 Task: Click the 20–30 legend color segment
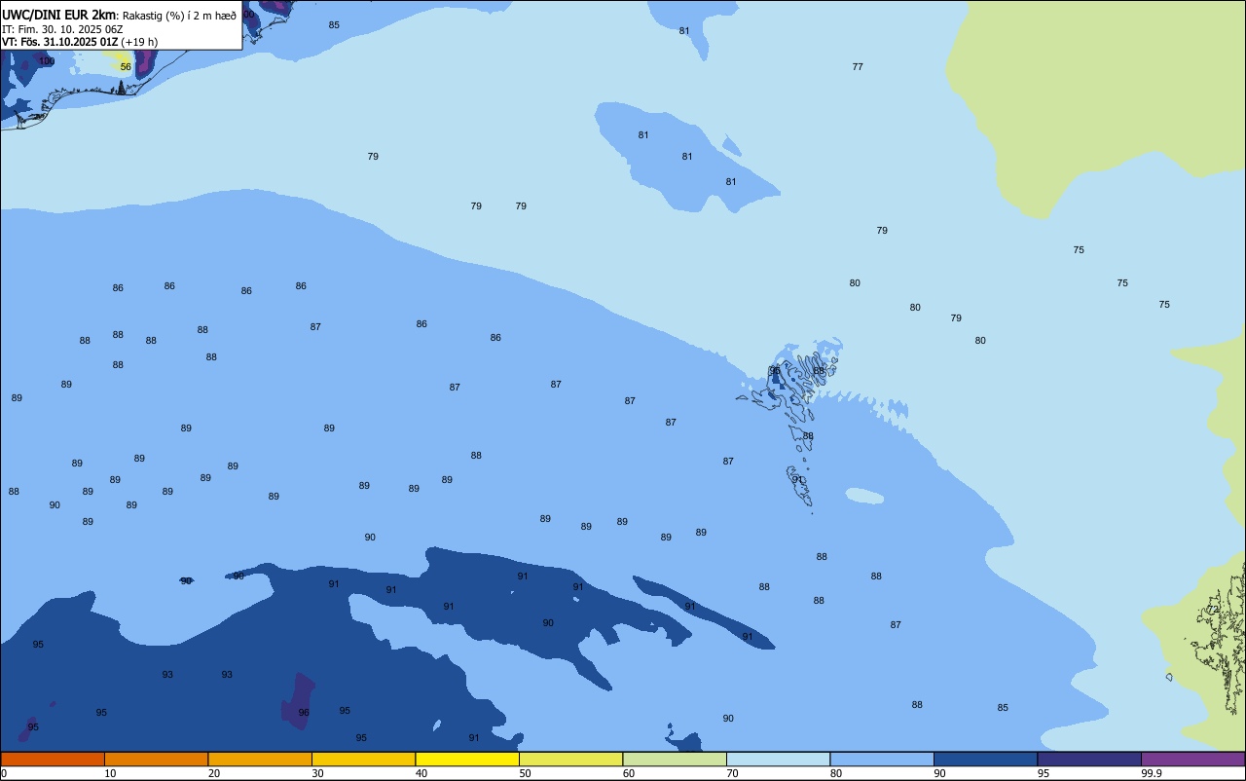pyautogui.click(x=260, y=759)
